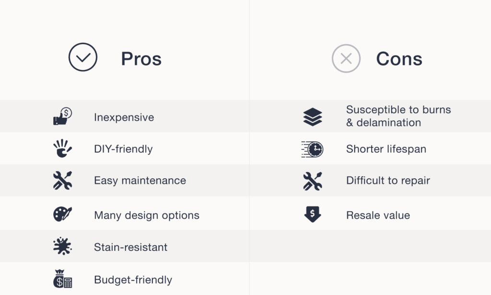Click the tools icon beside Difficult to repair
491x295 pixels.
click(313, 181)
